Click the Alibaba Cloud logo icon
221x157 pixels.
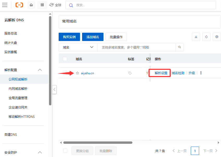19,5
